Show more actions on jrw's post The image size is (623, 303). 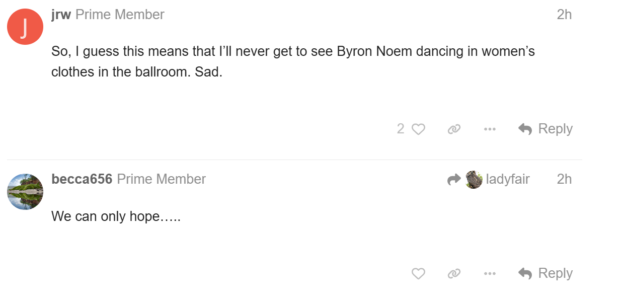coord(490,129)
